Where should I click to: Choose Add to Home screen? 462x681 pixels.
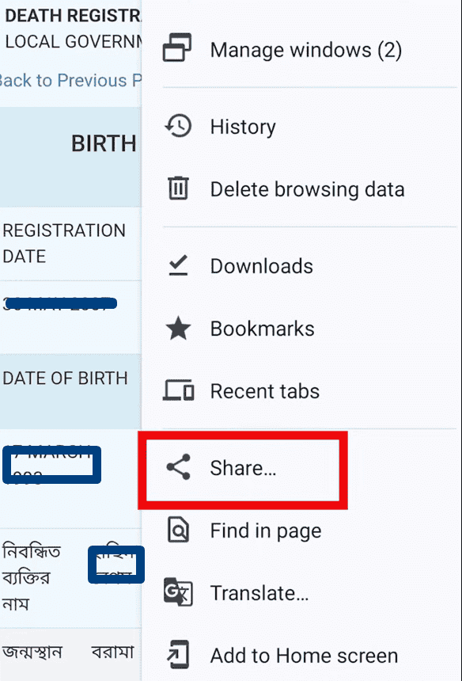[x=303, y=655]
